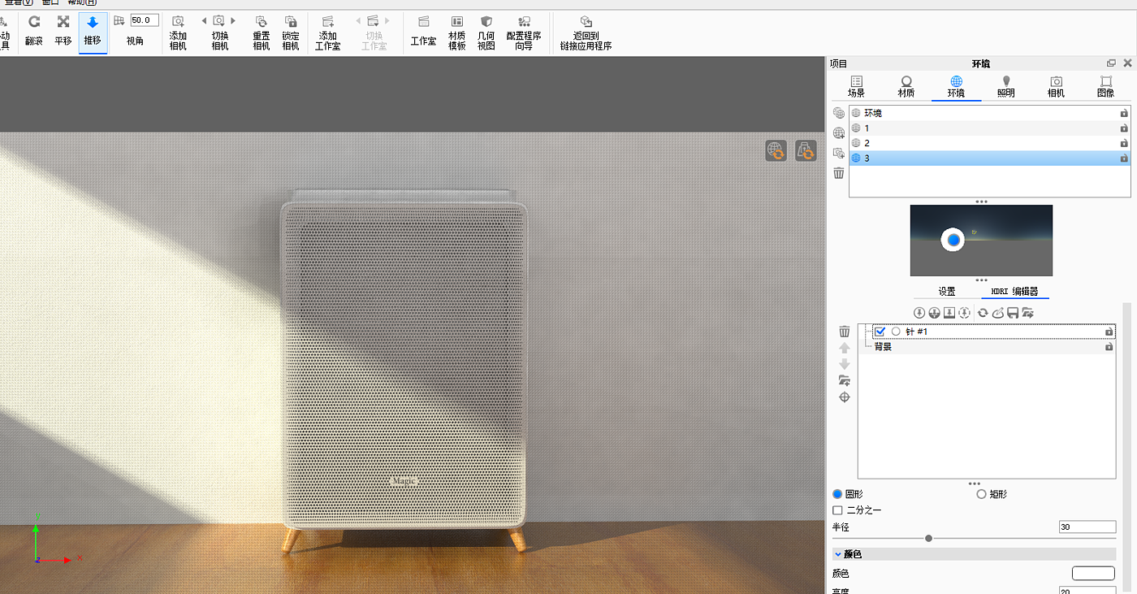
Task: Uncheck the 针 #1 pin checkbox
Action: pyautogui.click(x=880, y=332)
